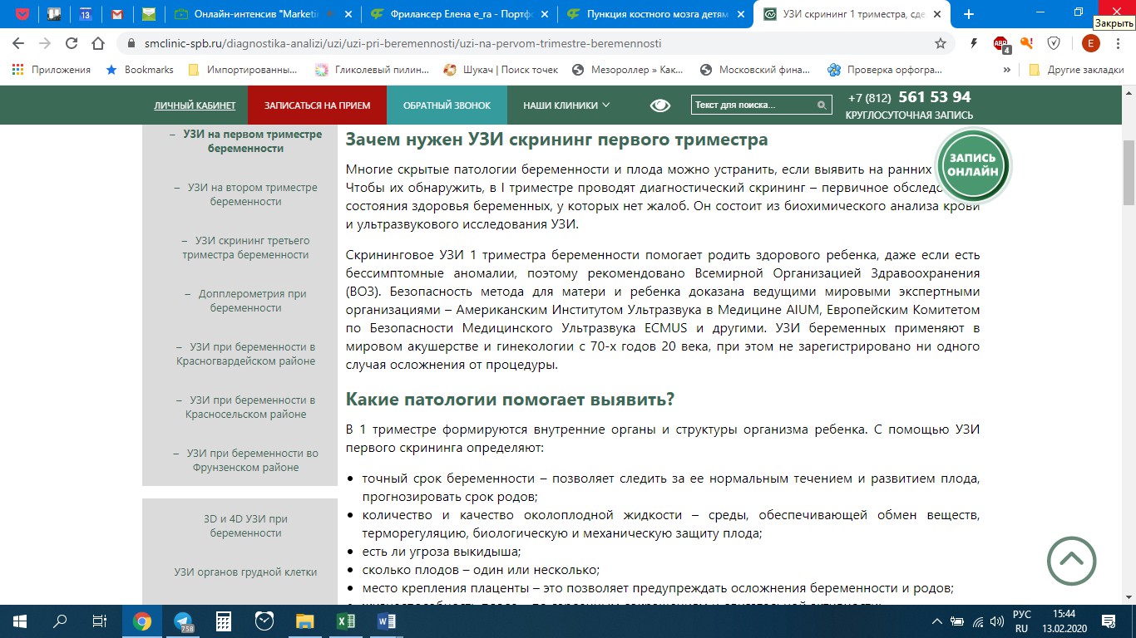Open the pinned green envelope mail tab
1136x638 pixels.
149,14
